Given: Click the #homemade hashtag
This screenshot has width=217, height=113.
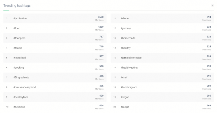Looking at the screenshot, I should point(128,38).
